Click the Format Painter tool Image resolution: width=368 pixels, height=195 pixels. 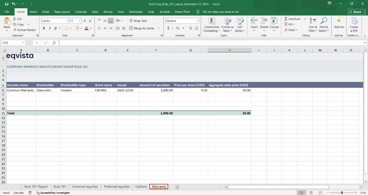(x=24, y=30)
